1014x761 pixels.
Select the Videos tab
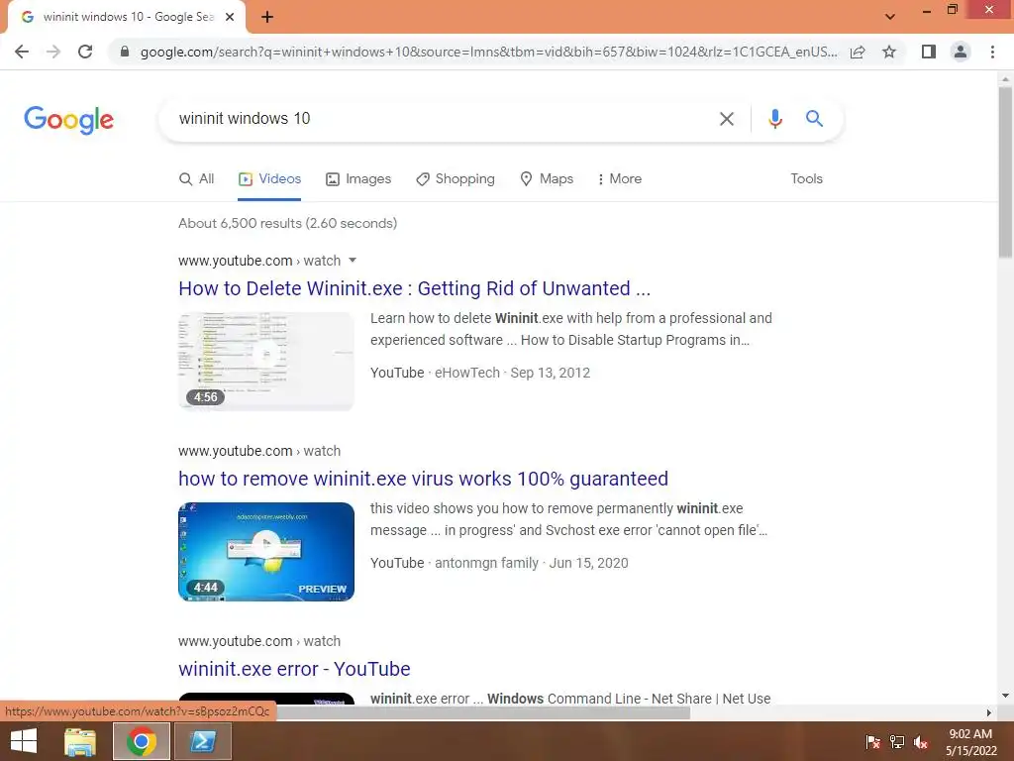269,179
